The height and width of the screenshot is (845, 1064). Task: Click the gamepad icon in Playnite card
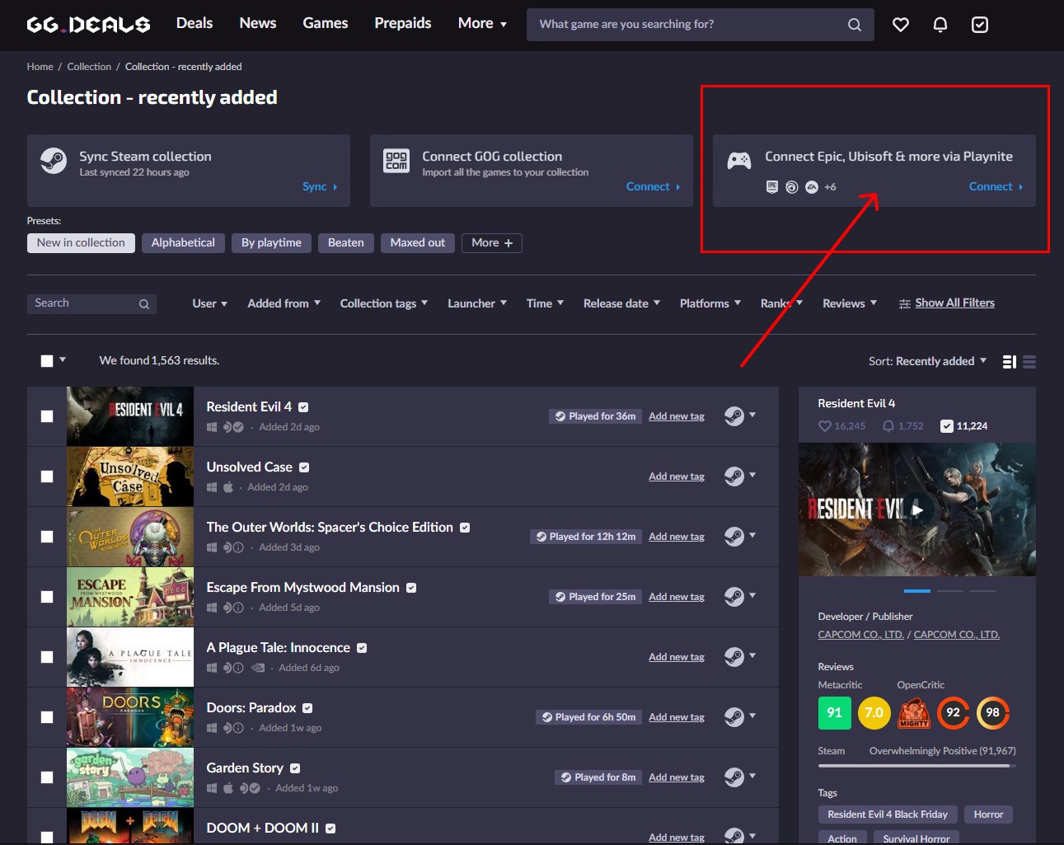tap(739, 161)
